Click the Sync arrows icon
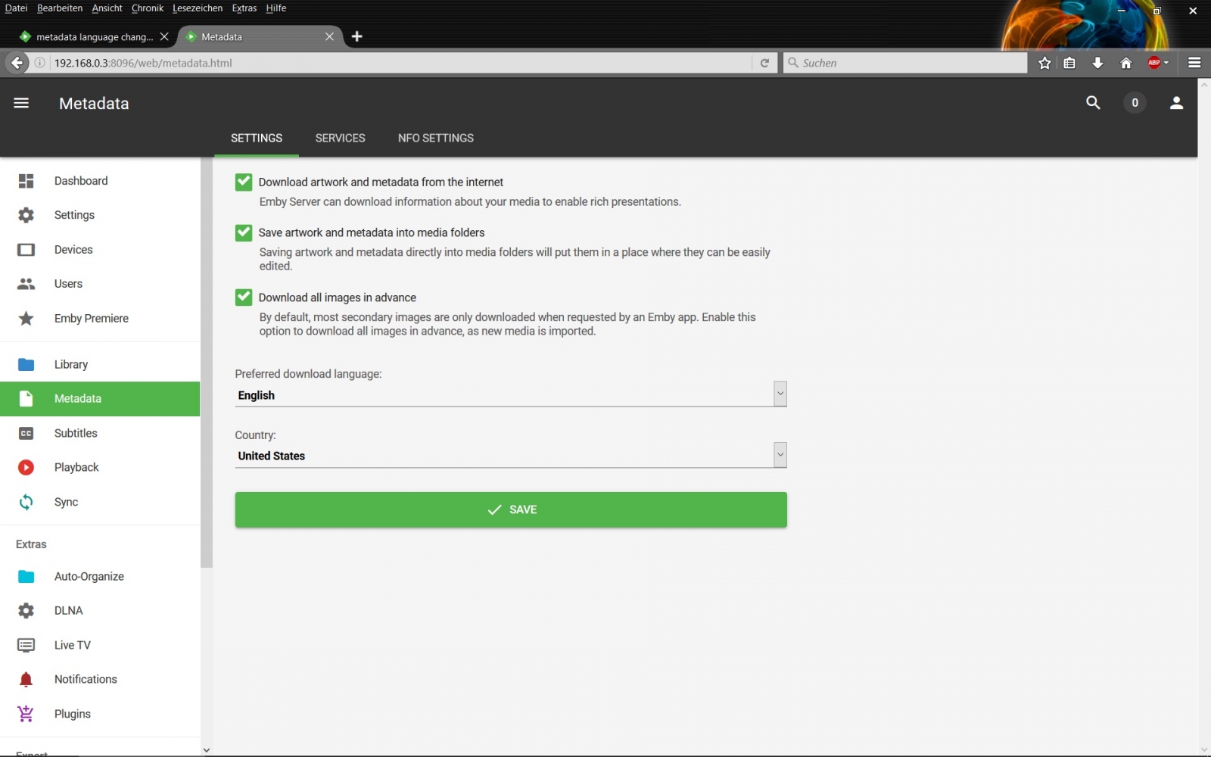The image size is (1211, 757). pos(26,503)
